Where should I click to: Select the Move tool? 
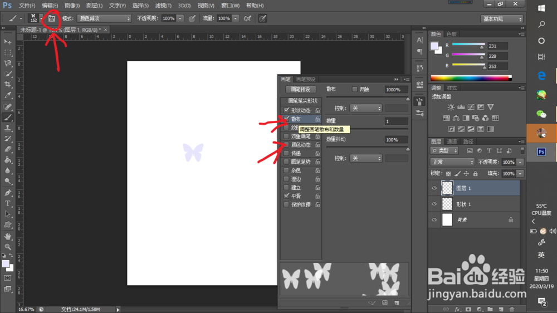click(7, 42)
